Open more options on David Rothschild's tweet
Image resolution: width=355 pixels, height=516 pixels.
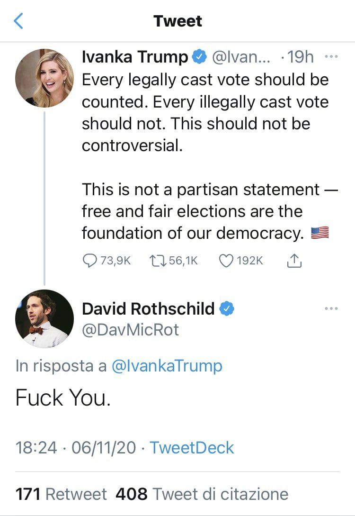tap(331, 308)
